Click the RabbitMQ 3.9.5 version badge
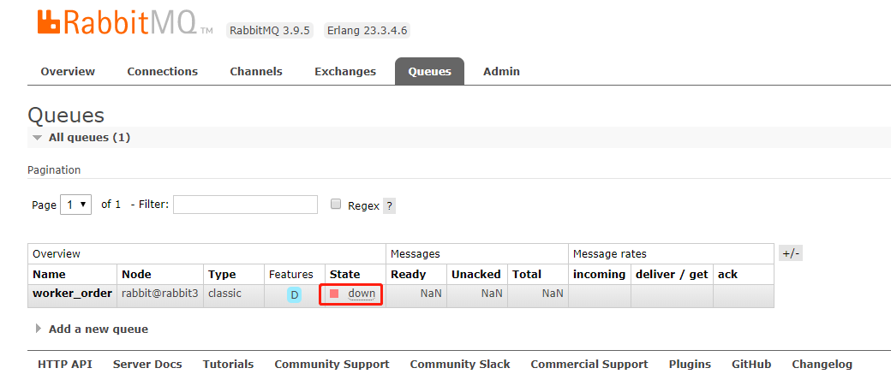 tap(270, 31)
